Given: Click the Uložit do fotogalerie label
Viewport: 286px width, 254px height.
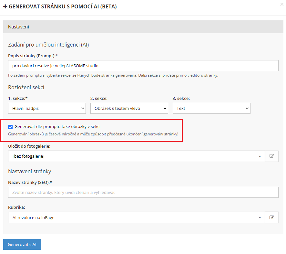Looking at the screenshot, I should point(29,146).
